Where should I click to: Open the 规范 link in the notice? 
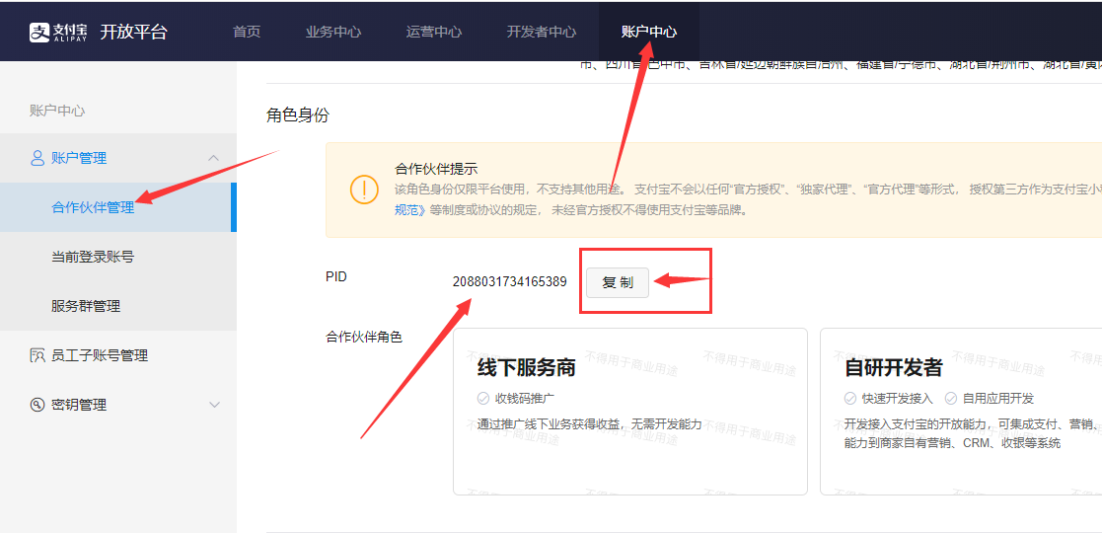point(410,209)
